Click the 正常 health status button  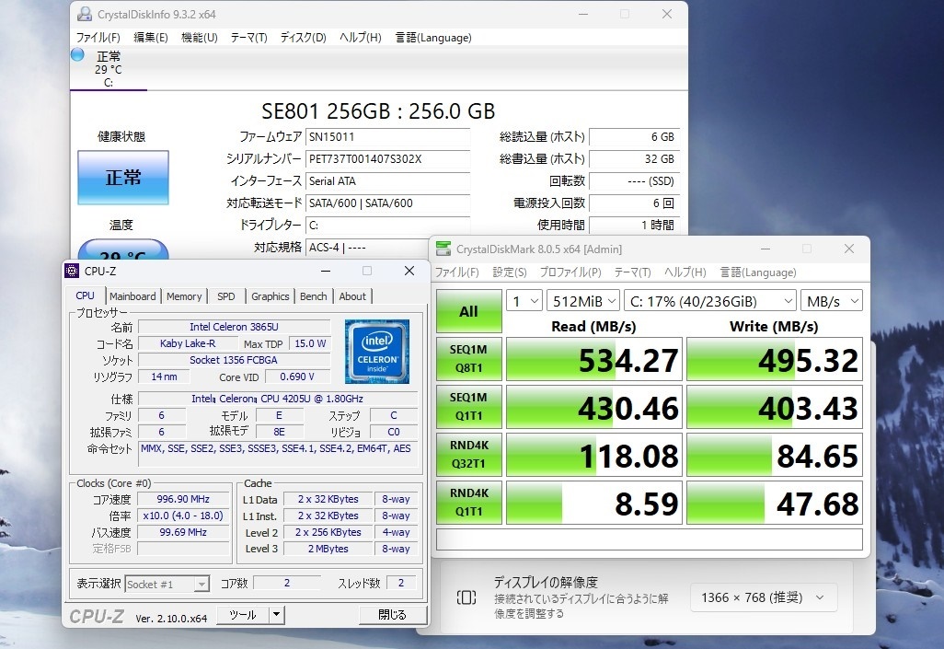click(122, 178)
